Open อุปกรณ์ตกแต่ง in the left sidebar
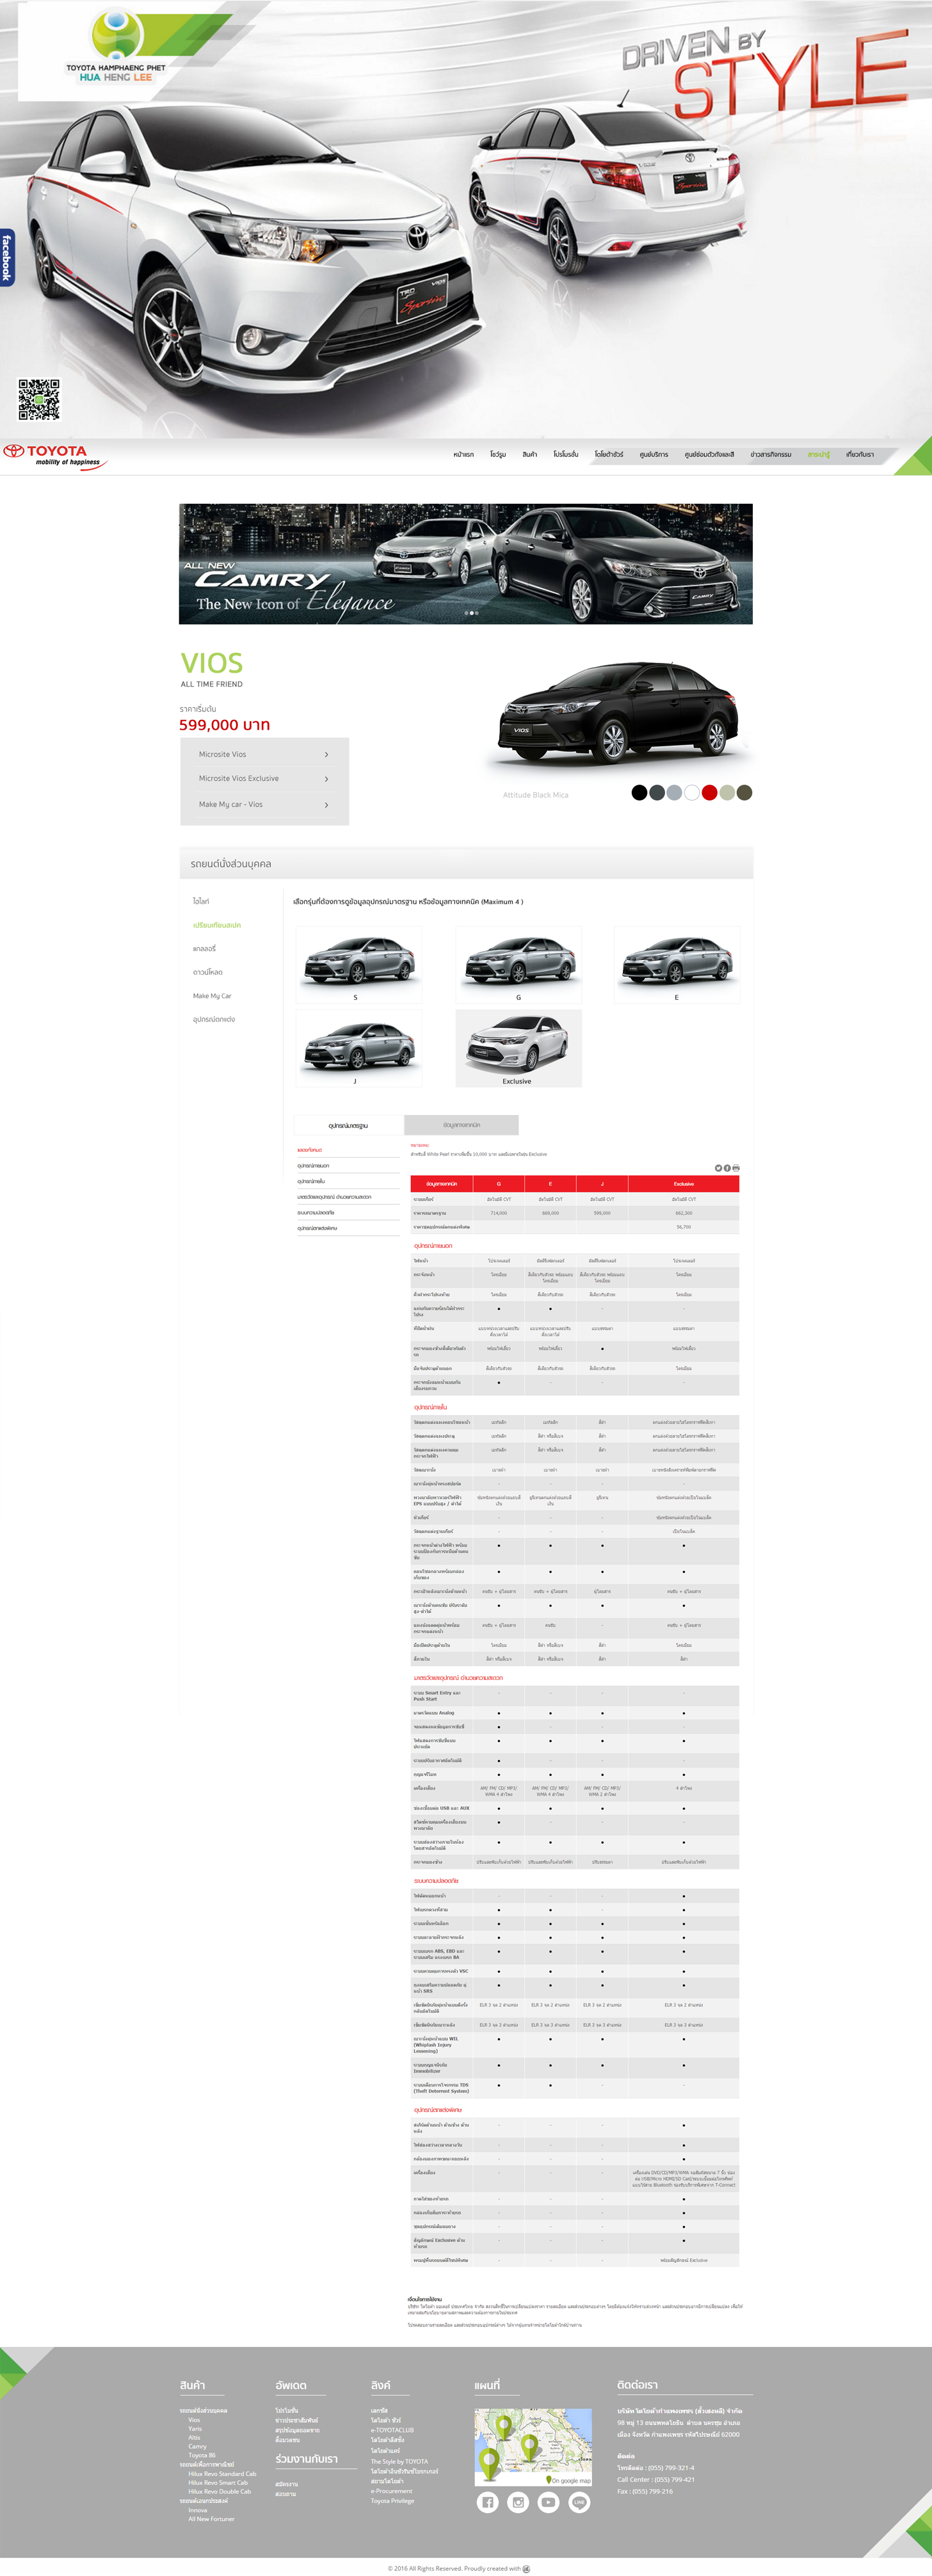 tap(214, 1019)
